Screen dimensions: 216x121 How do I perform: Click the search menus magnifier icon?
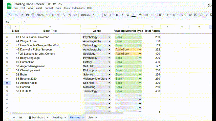10,15
